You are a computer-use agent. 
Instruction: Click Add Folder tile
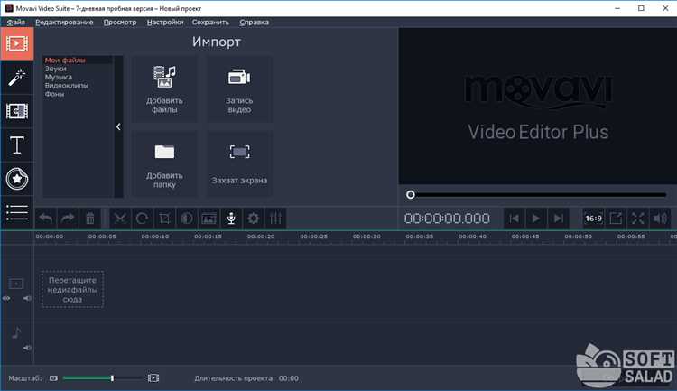[x=164, y=164]
